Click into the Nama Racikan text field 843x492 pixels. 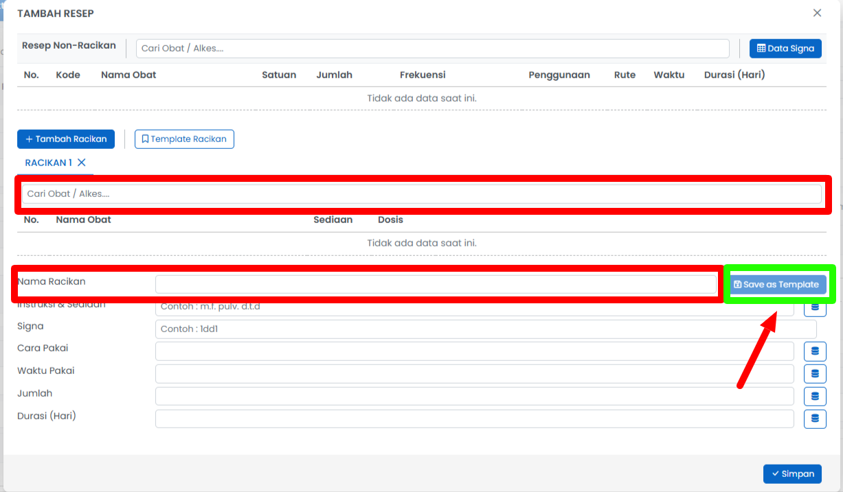[x=436, y=284]
